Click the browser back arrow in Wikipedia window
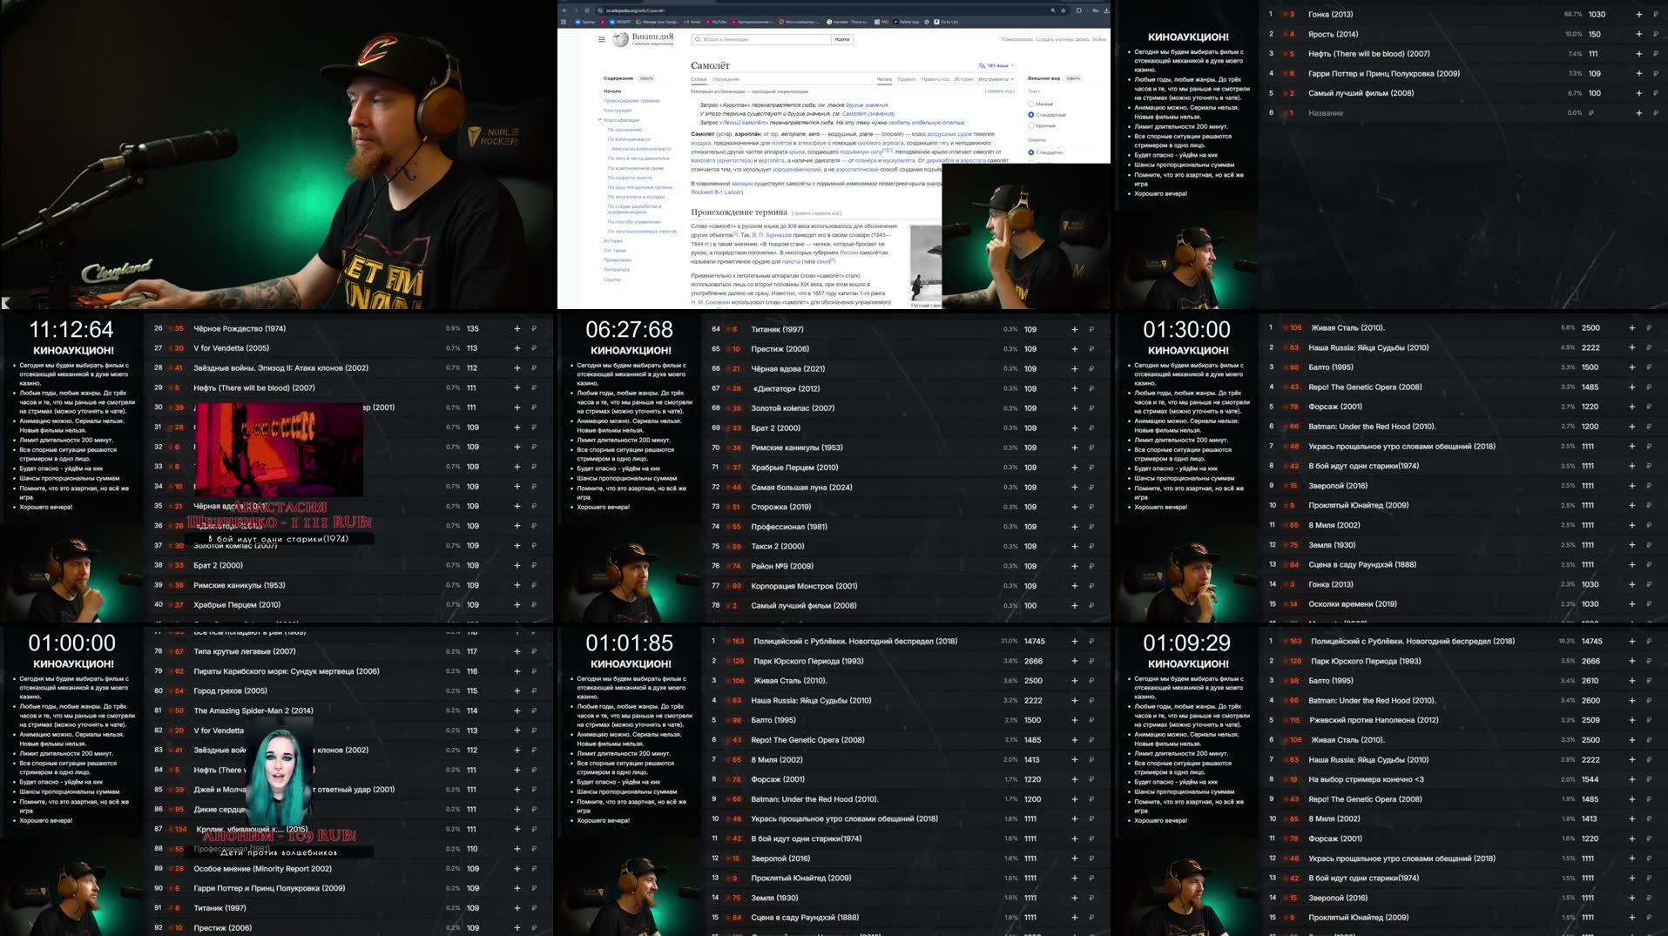Image resolution: width=1668 pixels, height=936 pixels. pos(564,10)
